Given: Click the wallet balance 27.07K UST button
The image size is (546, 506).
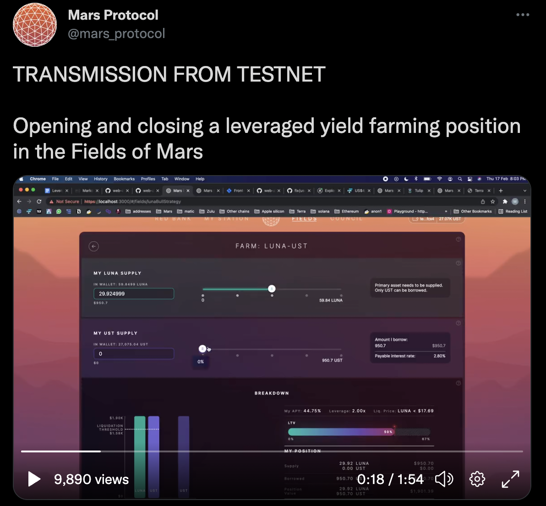Looking at the screenshot, I should coord(450,219).
